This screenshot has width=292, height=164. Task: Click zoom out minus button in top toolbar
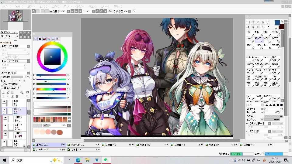point(72,11)
